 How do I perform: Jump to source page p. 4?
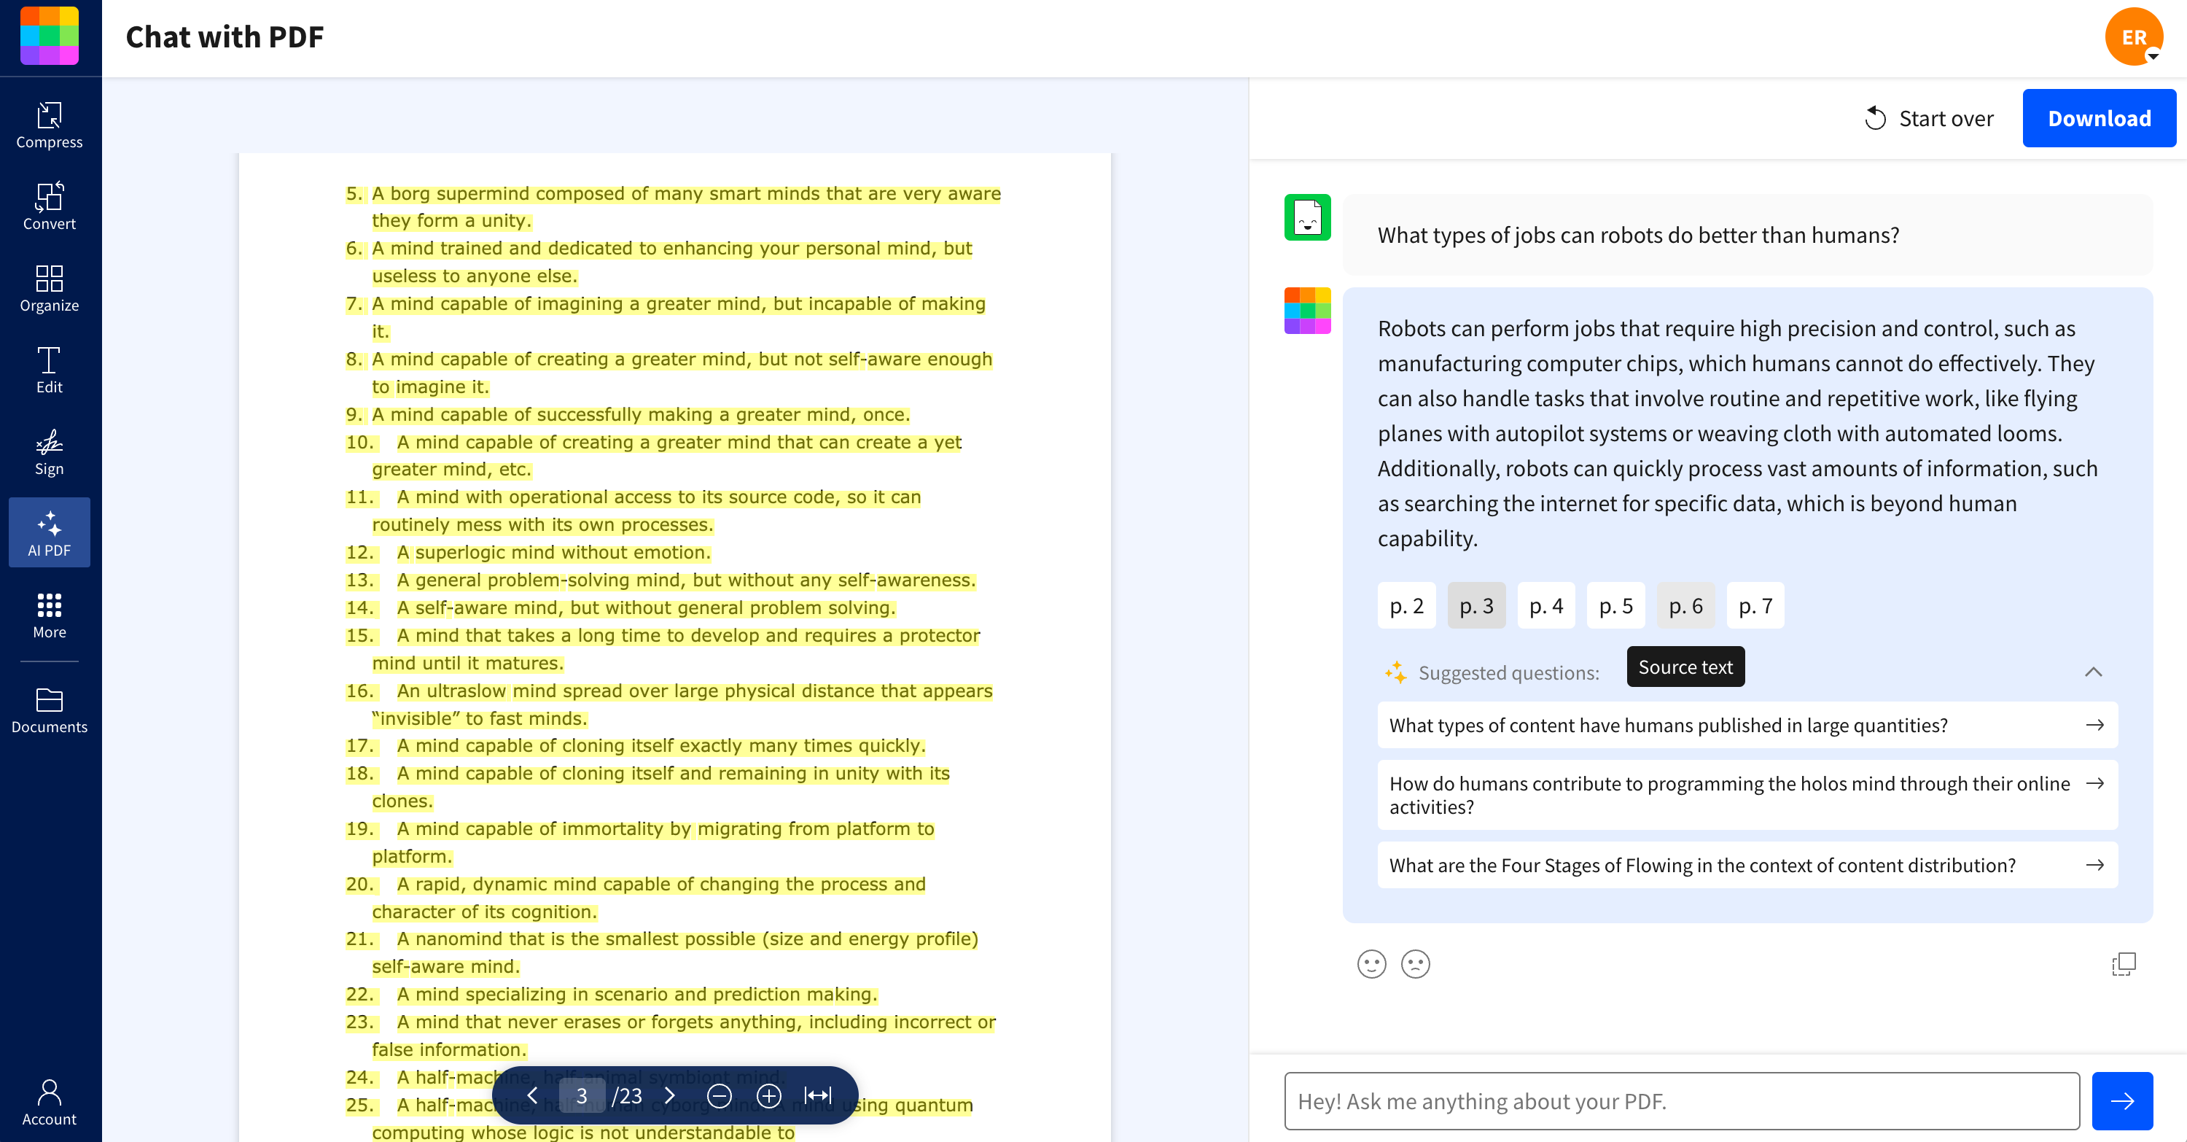click(x=1545, y=606)
